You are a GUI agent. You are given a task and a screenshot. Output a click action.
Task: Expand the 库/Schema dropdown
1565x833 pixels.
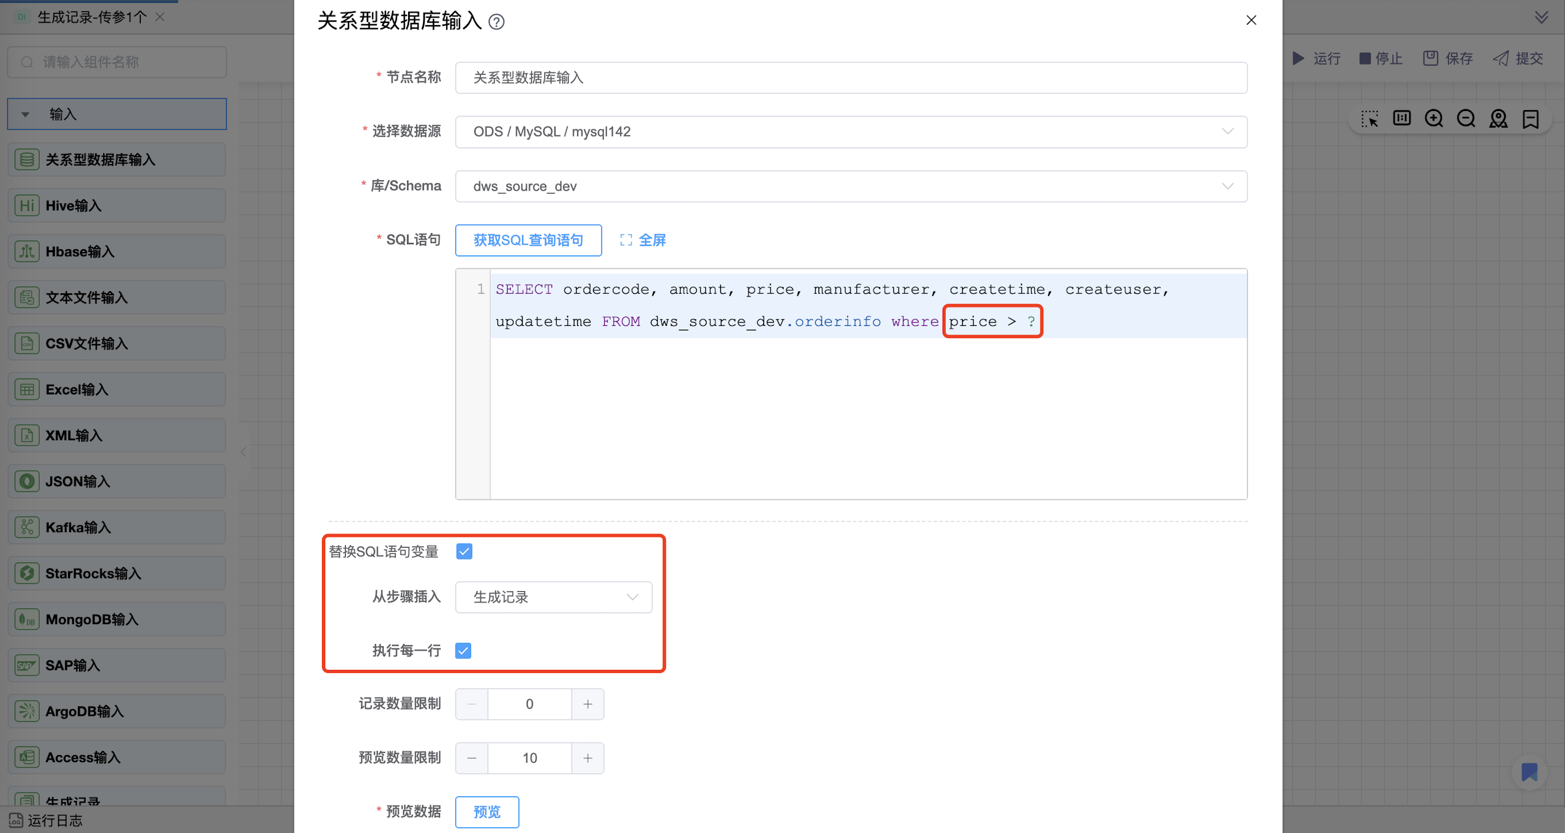click(850, 186)
